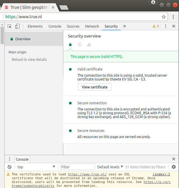Bookmark this page with the star icon

[164, 17]
